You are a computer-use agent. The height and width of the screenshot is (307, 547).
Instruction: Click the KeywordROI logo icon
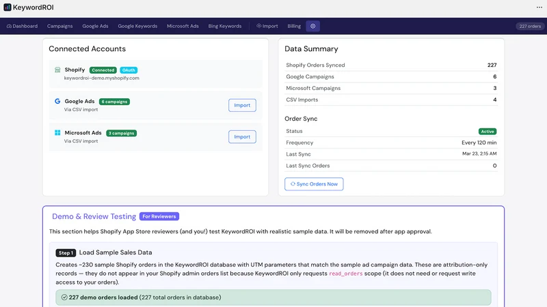click(8, 8)
